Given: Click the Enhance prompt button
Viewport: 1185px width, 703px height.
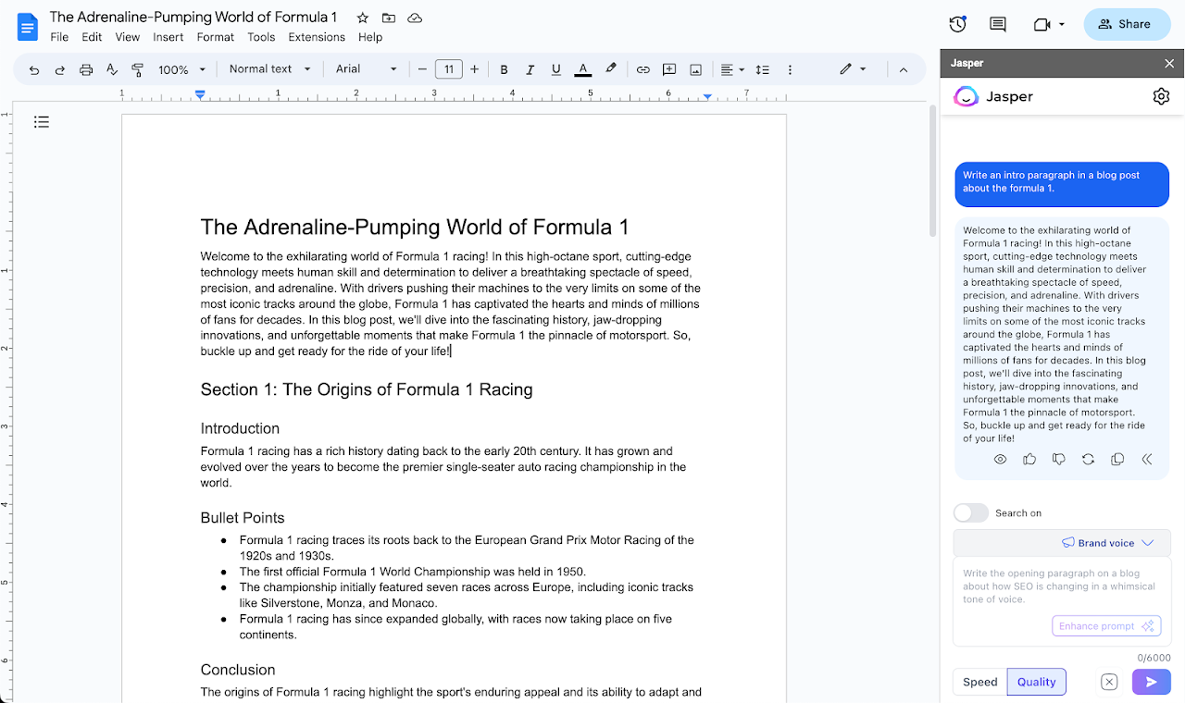Looking at the screenshot, I should pyautogui.click(x=1106, y=626).
